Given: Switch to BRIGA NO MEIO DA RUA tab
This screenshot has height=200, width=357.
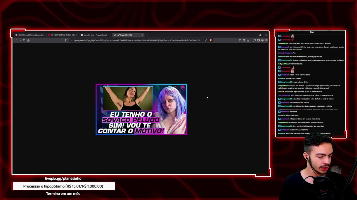Looking at the screenshot, I should coord(62,35).
